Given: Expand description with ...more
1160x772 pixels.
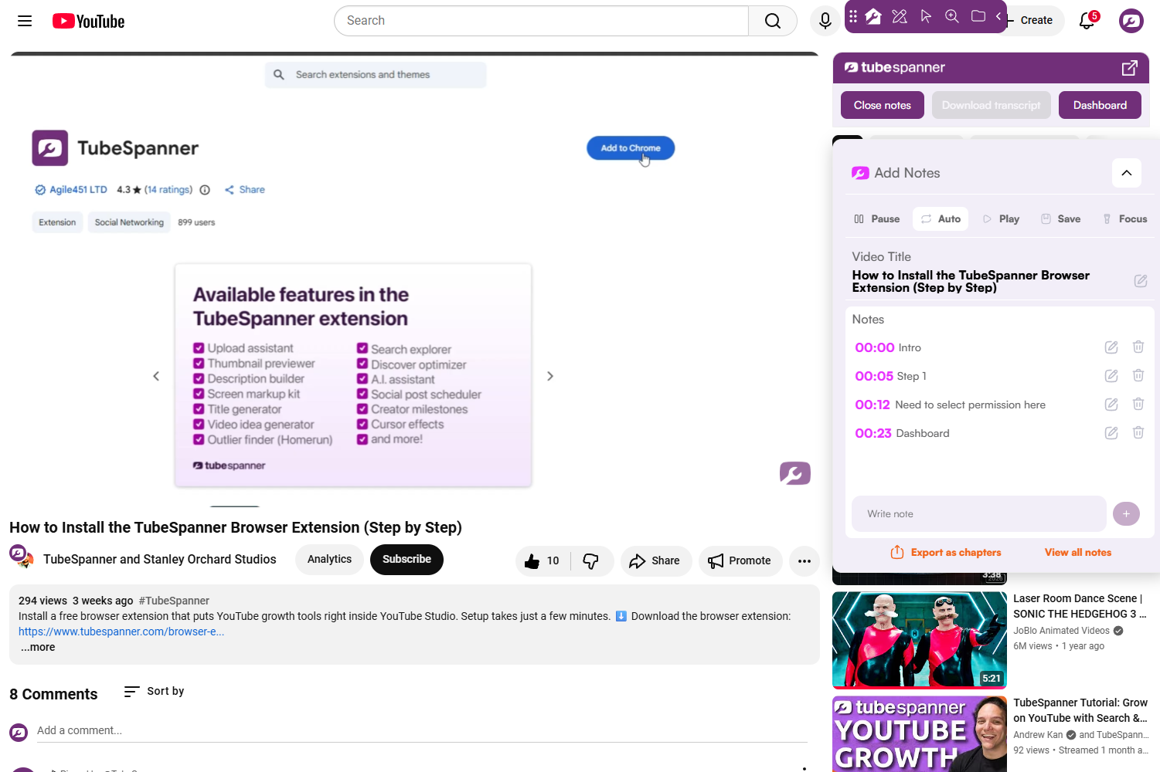Looking at the screenshot, I should [x=38, y=647].
